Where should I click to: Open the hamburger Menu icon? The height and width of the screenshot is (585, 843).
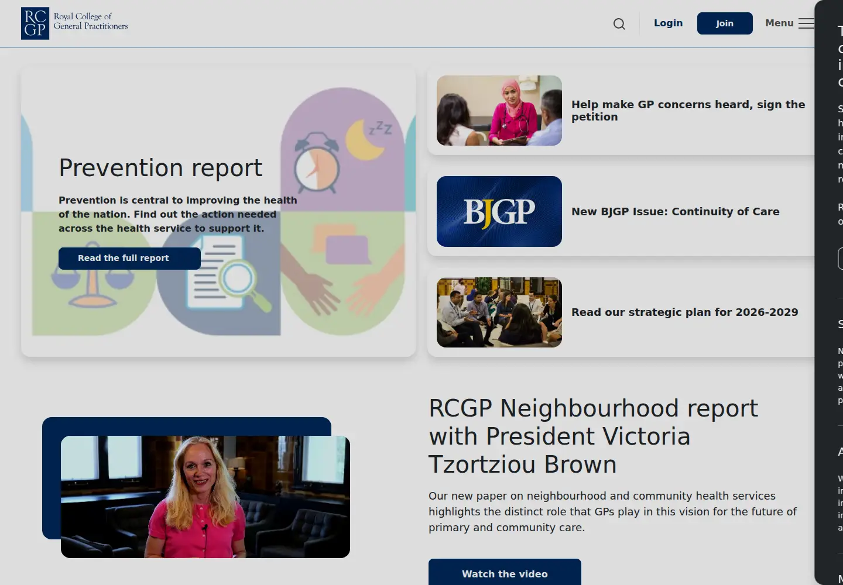point(806,23)
